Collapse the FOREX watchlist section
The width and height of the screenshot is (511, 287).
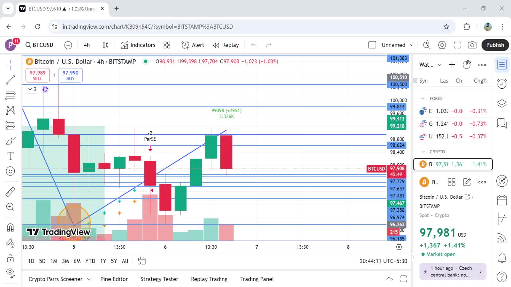(423, 99)
